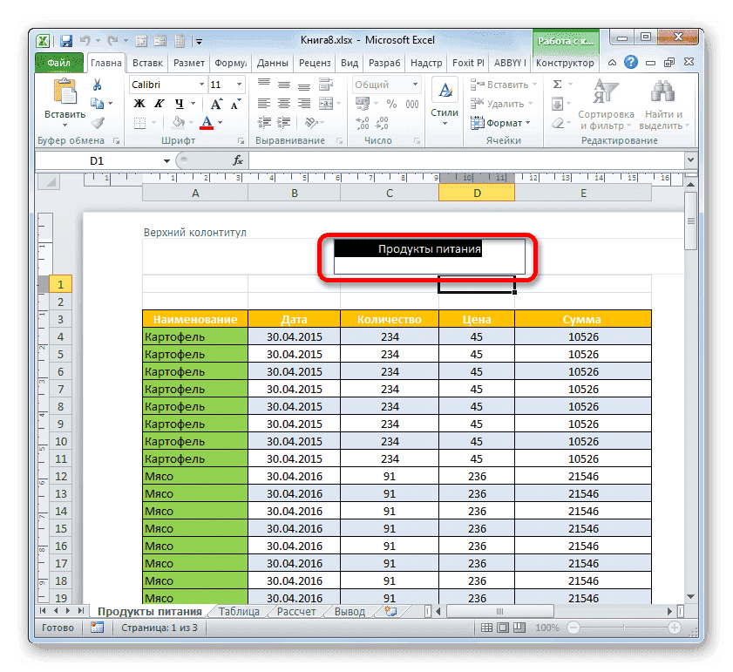Switch to the Вставка ribbon tab
This screenshot has width=733, height=672.
point(146,63)
